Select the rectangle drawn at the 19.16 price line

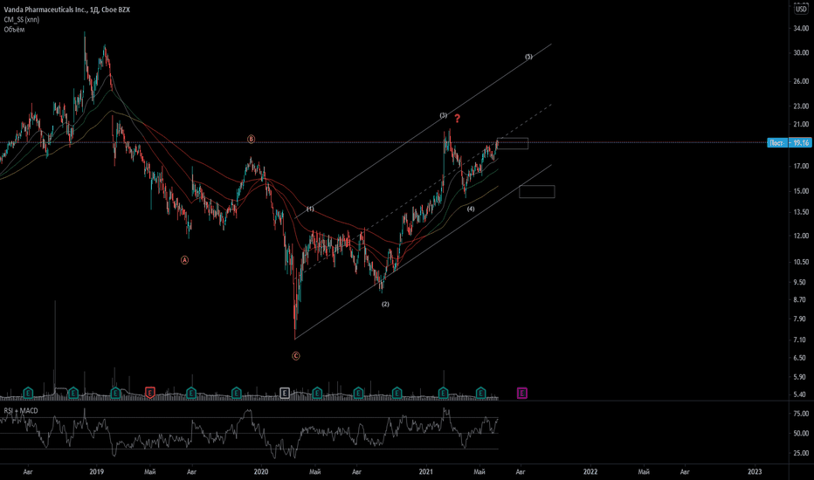pyautogui.click(x=513, y=143)
